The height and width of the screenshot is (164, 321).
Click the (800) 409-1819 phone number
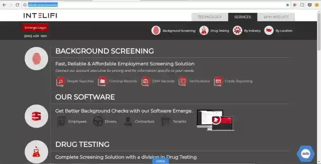tap(35, 36)
